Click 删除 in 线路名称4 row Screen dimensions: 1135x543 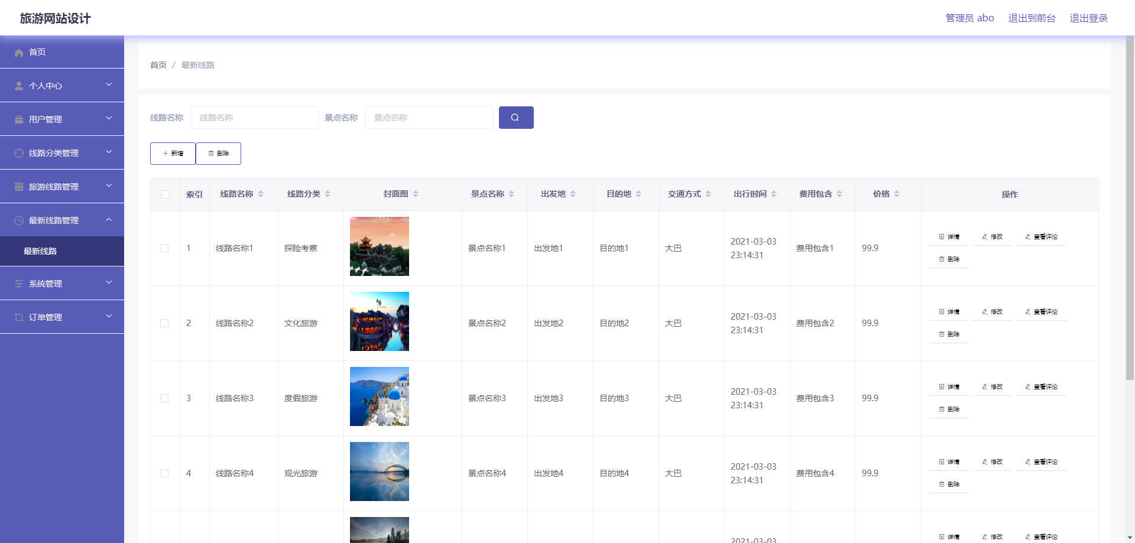949,485
